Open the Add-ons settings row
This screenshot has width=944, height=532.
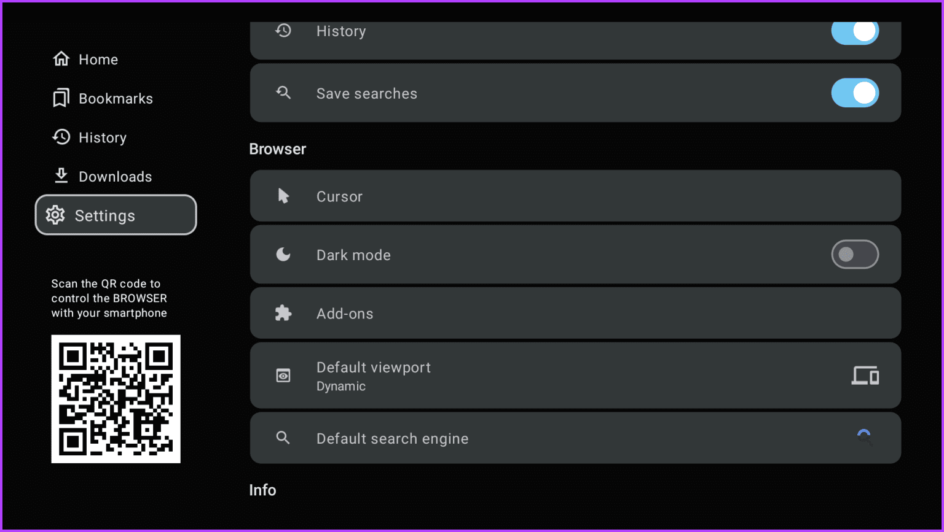575,314
